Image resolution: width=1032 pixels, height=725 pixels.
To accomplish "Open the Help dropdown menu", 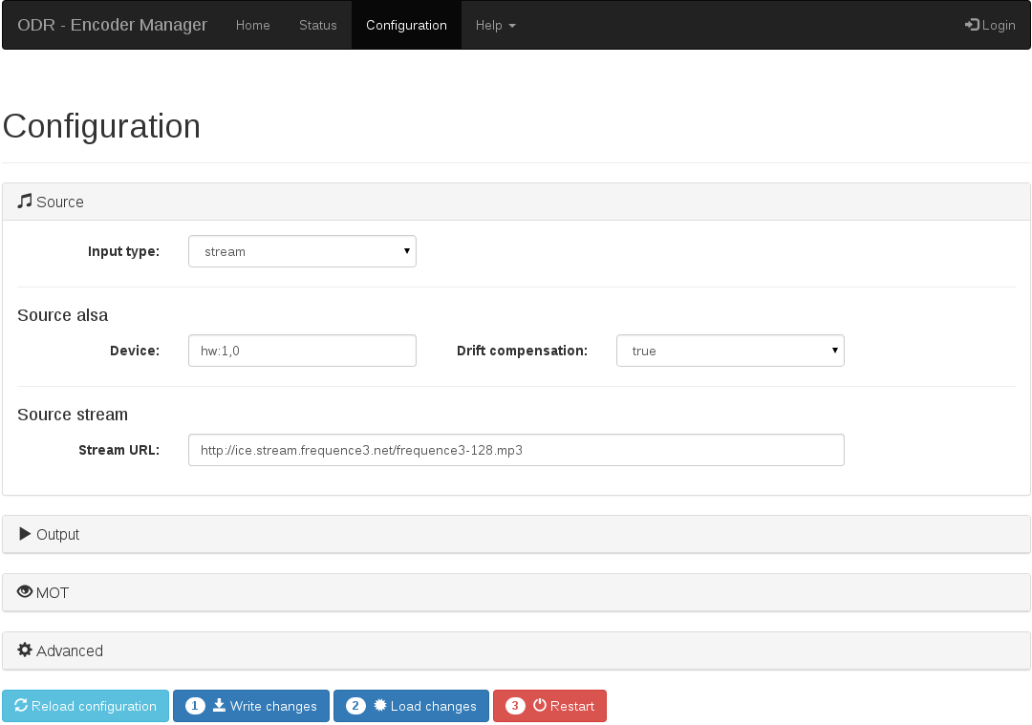I will click(496, 25).
